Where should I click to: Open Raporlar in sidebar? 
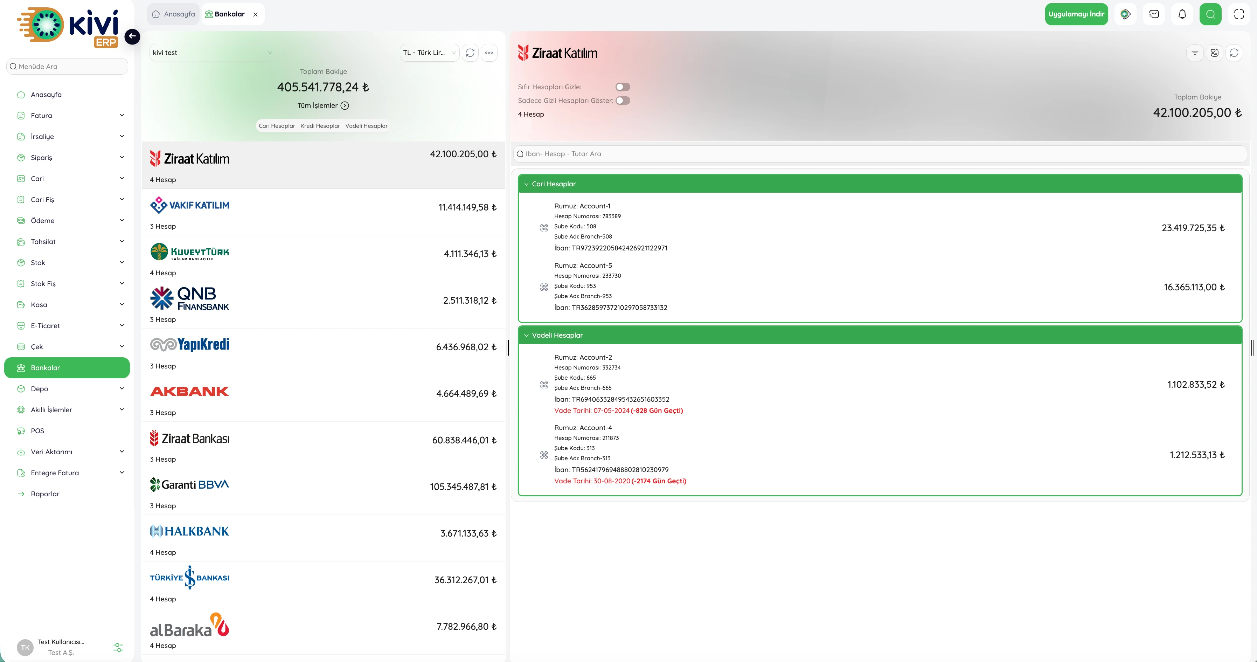(67, 494)
